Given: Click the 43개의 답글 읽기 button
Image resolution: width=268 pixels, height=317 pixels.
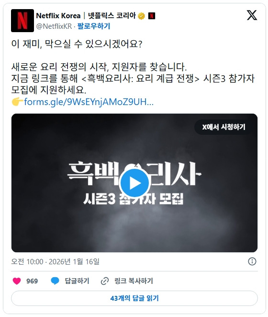Looking at the screenshot, I should pos(134,298).
